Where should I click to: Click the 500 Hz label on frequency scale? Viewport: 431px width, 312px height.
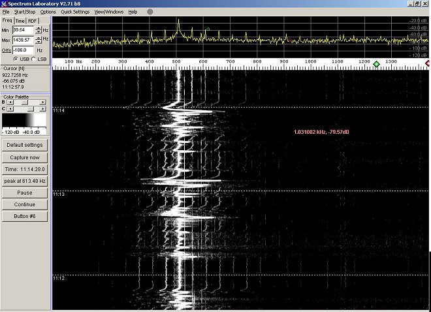click(x=176, y=61)
